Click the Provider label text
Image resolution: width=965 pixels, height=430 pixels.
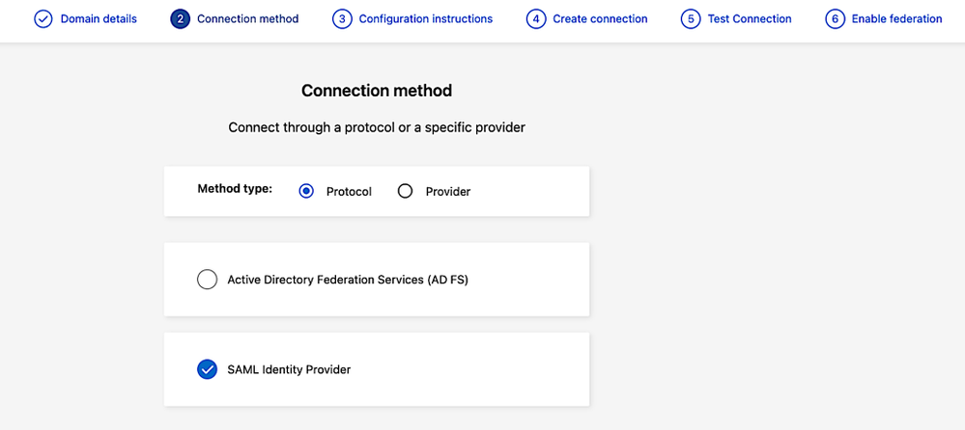point(448,192)
